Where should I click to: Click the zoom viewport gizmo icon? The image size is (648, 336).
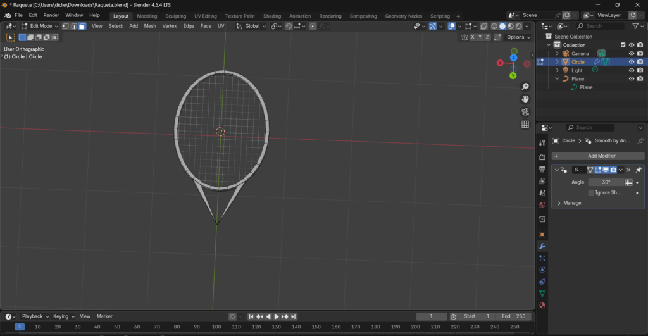[525, 87]
